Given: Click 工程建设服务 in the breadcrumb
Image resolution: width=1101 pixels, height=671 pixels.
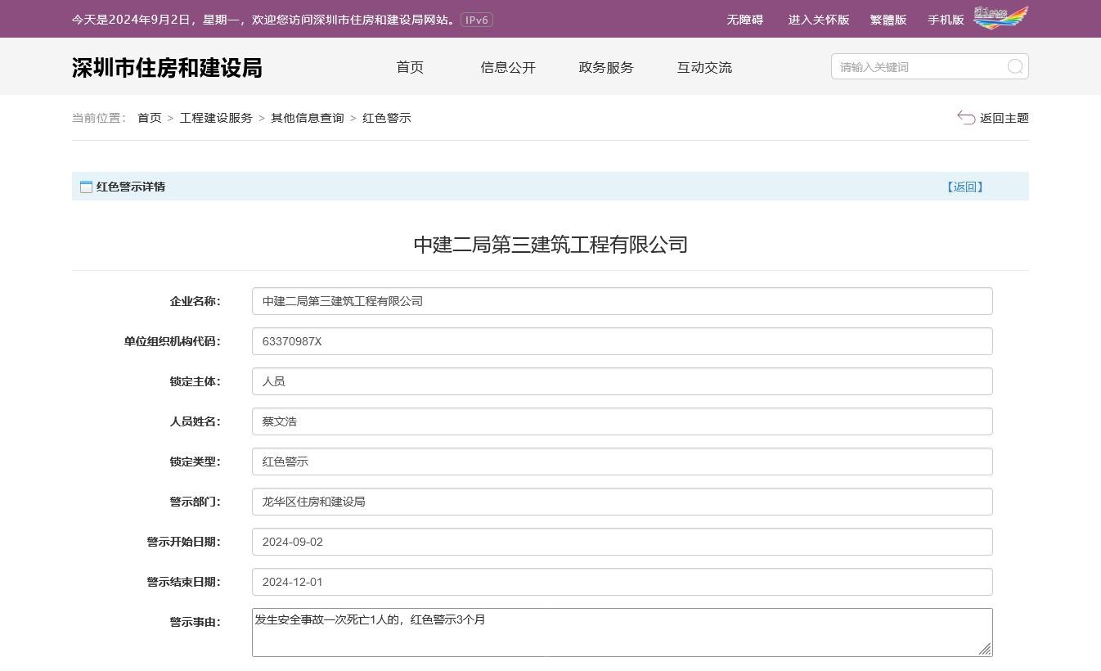Looking at the screenshot, I should 216,118.
